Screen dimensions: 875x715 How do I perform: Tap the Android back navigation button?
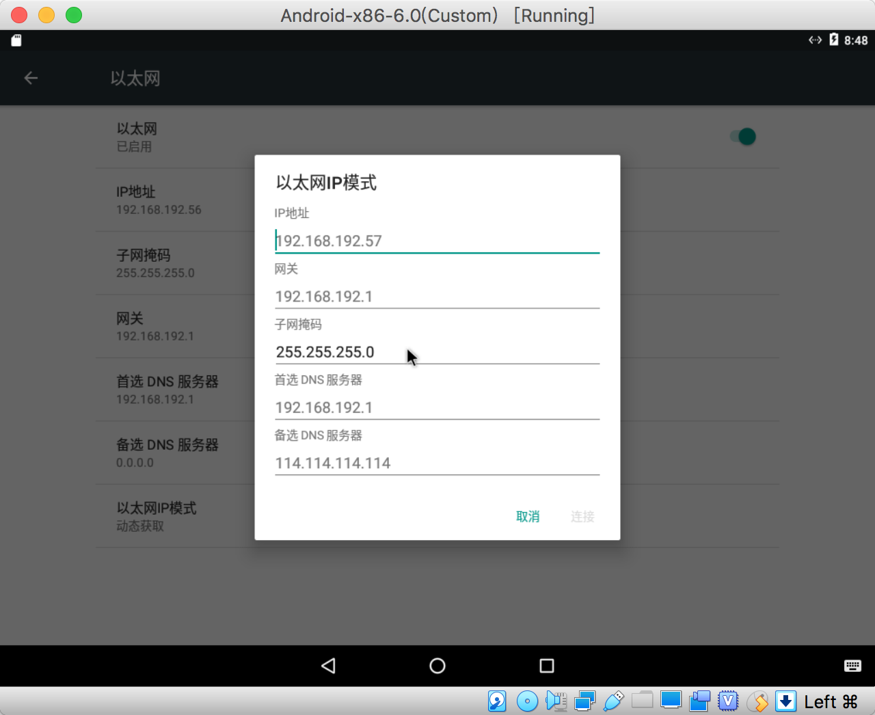[x=328, y=666]
